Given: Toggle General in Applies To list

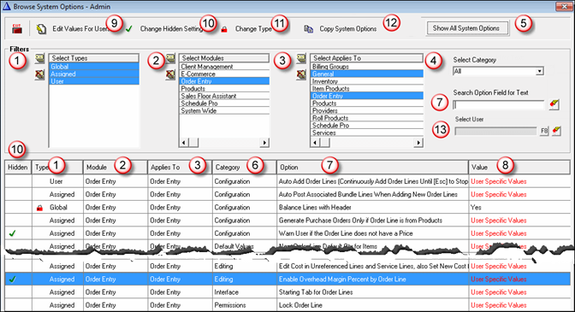Looking at the screenshot, I should [367, 74].
